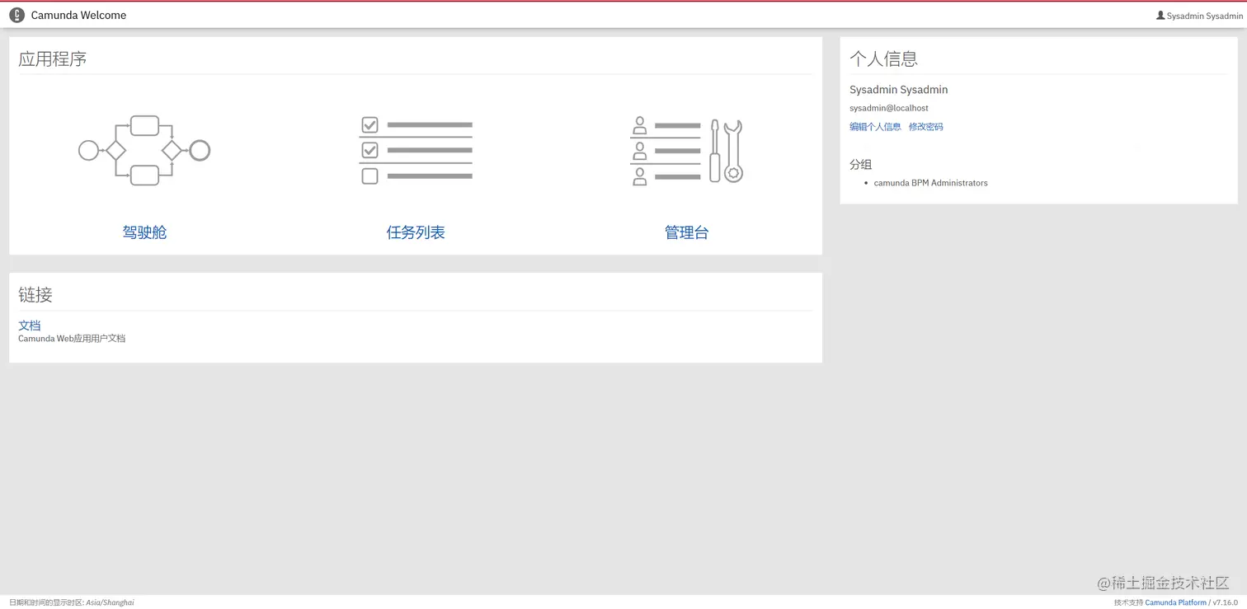1247x609 pixels.
Task: Open the 驾驶舱 application link
Action: tap(144, 232)
